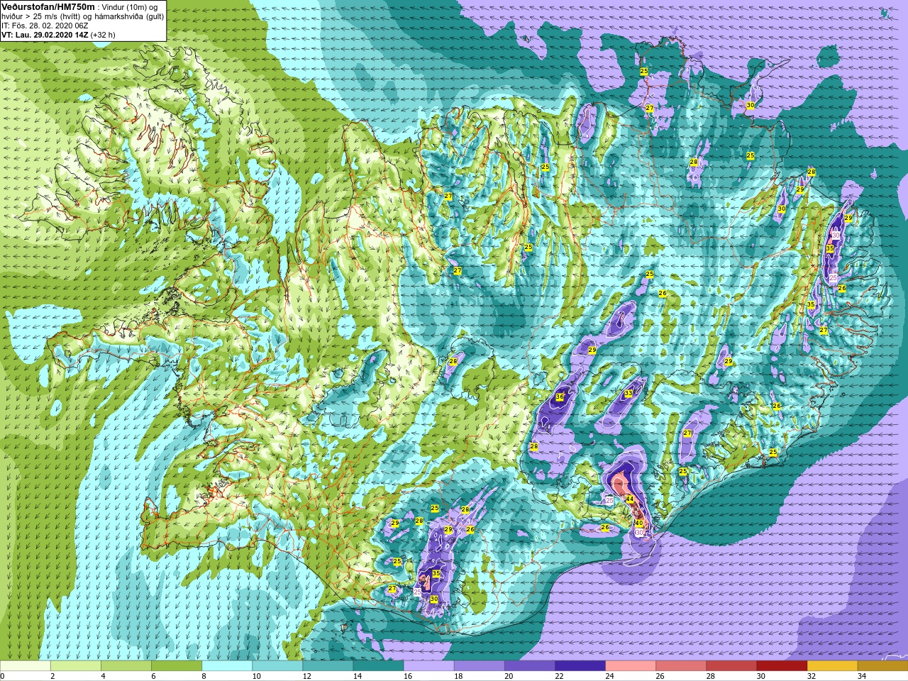
Task: Click the yellow 40 gust label on the map
Action: [x=638, y=523]
